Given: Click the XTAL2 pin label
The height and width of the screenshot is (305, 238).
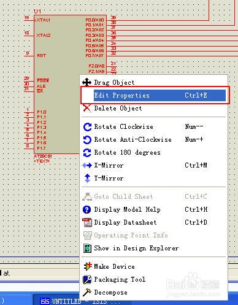Looking at the screenshot, I should coord(44,36).
